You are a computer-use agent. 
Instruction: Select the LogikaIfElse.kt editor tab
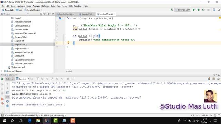pos(106,14)
